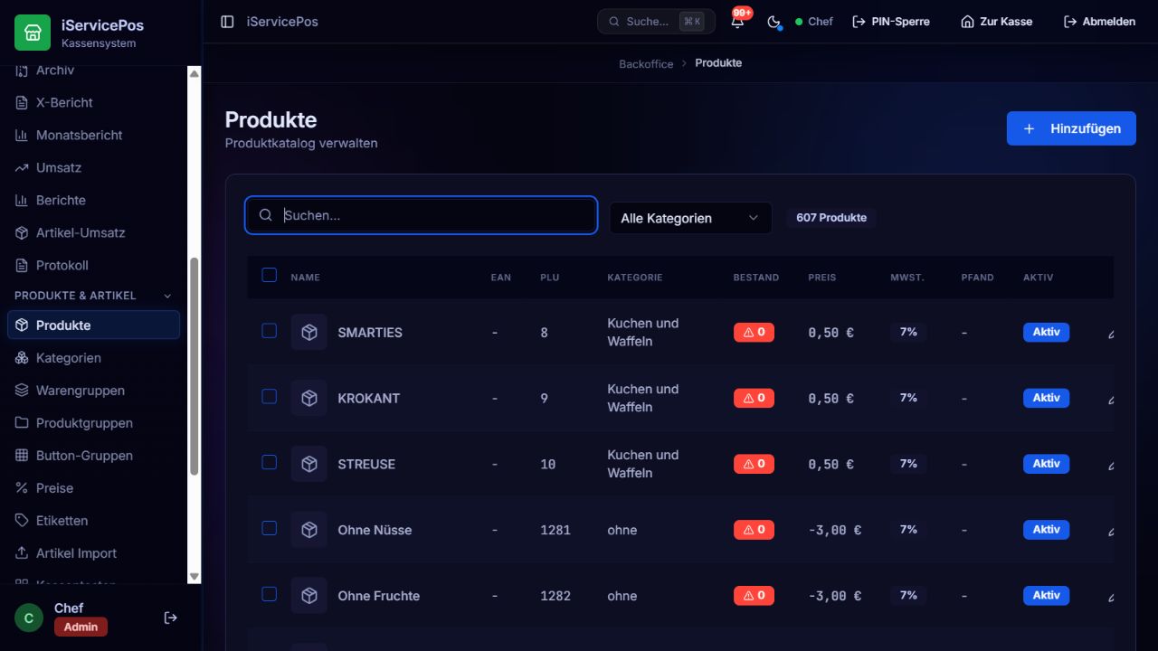Click the sidebar scrollbar thumb

click(194, 366)
